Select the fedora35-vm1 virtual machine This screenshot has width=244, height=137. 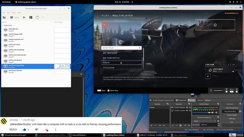point(28,30)
